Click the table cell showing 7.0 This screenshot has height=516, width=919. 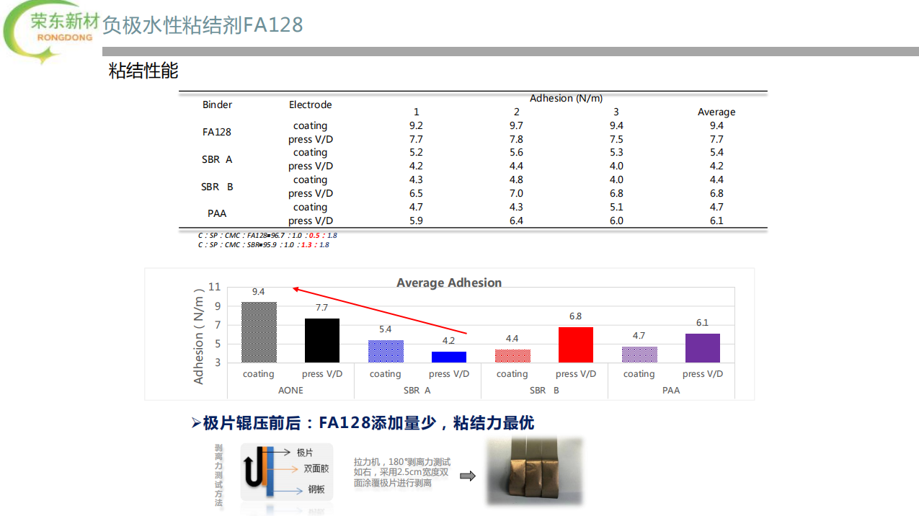point(516,193)
